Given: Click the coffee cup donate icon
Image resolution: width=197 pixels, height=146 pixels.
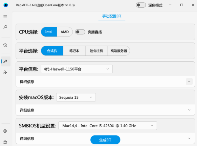Looking at the screenshot, I should [x=5, y=142].
